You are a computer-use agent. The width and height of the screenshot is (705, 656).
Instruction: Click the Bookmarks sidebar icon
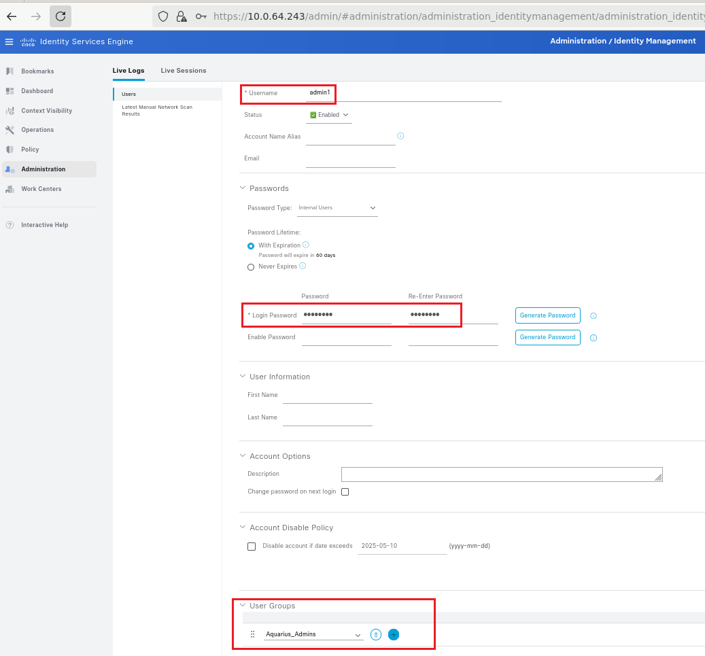click(10, 71)
